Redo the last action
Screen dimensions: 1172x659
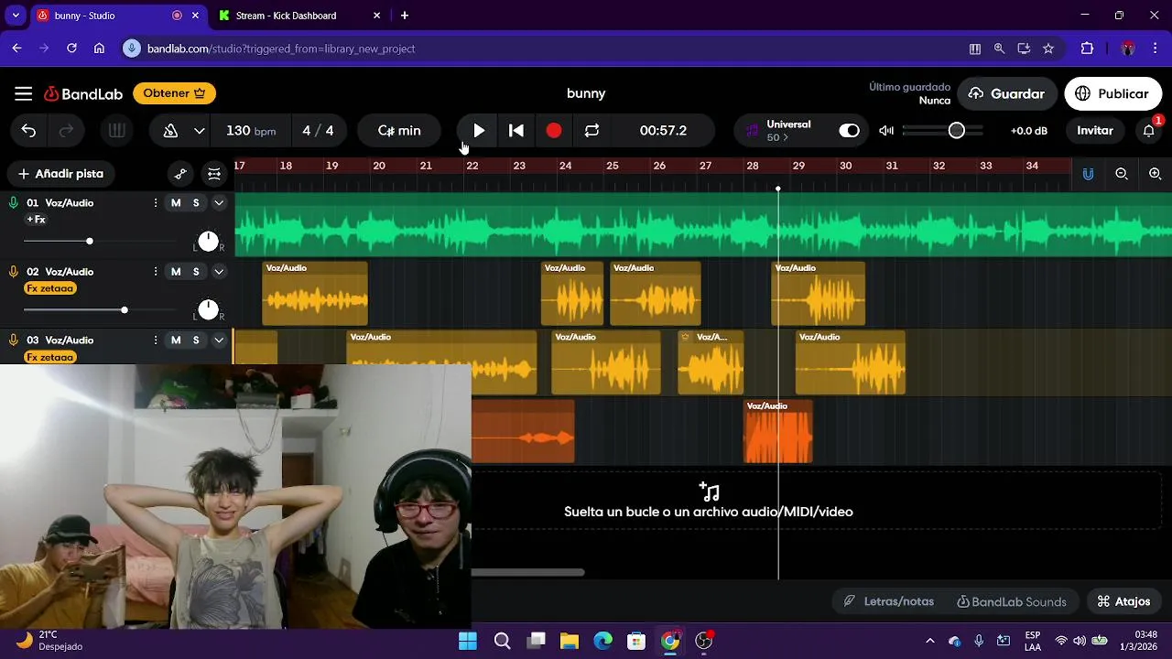(66, 131)
